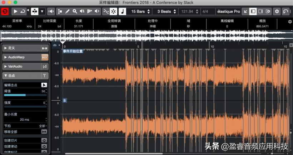This screenshot has height=155, width=293.
Task: Click the 最小长度 20 ms field
Action: pyautogui.click(x=25, y=120)
